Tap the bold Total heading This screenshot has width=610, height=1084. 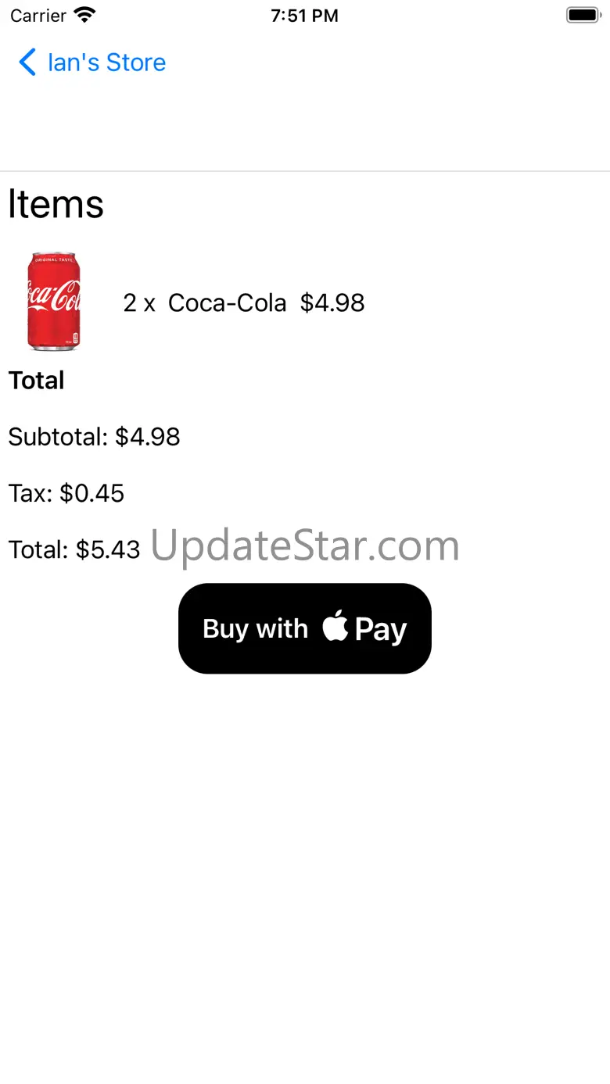pos(36,381)
